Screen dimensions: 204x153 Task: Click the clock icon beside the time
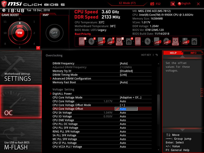point(4,10)
